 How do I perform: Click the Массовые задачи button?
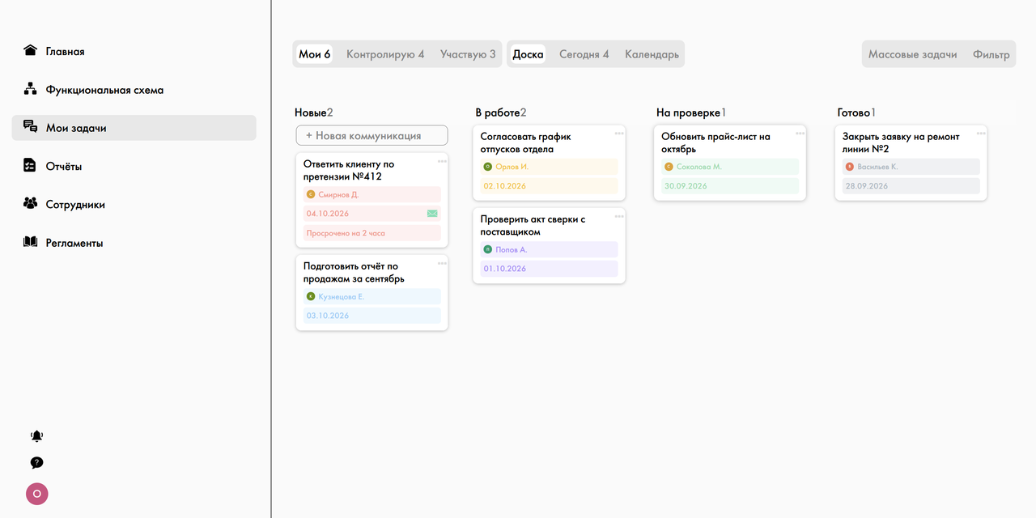(913, 54)
